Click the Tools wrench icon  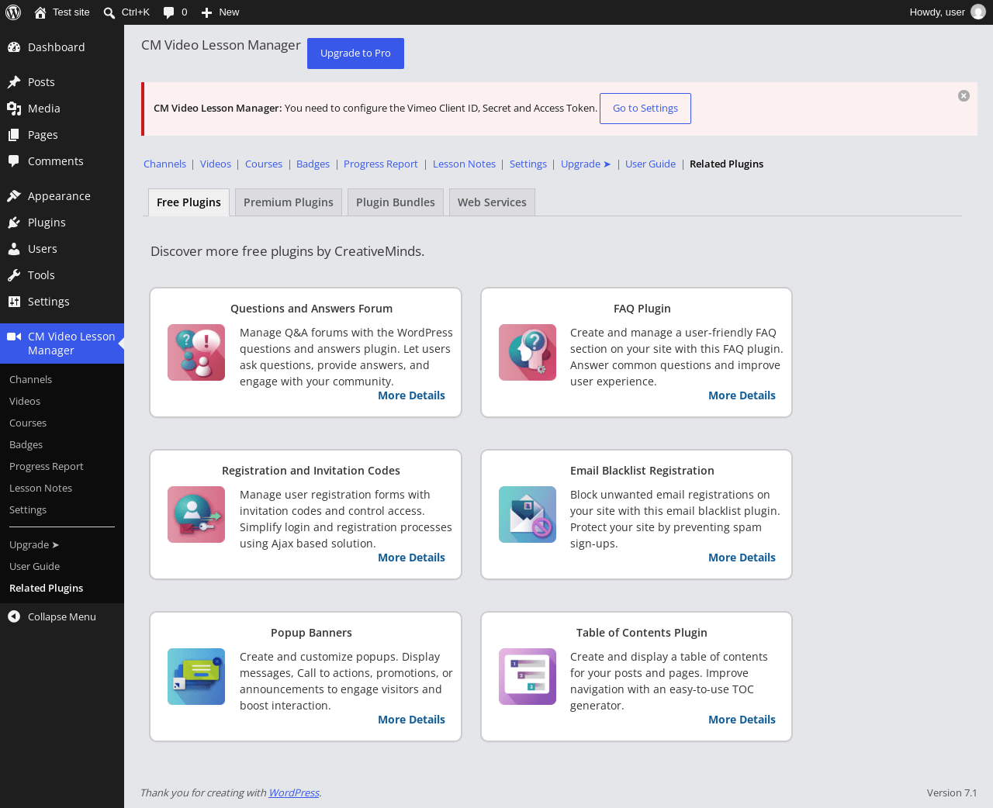[14, 275]
